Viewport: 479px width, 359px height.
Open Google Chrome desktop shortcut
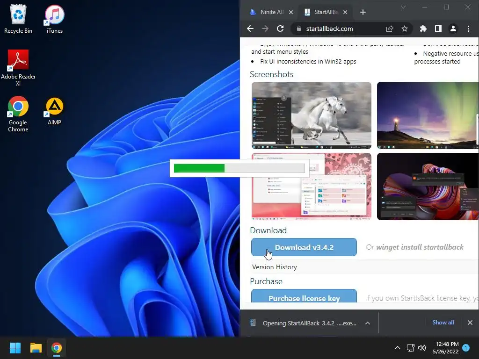coord(18,114)
